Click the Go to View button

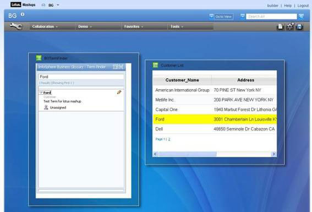point(223,17)
